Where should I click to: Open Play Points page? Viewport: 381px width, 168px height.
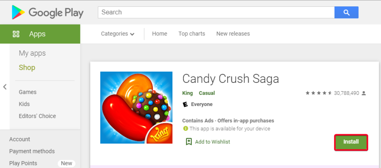23,163
